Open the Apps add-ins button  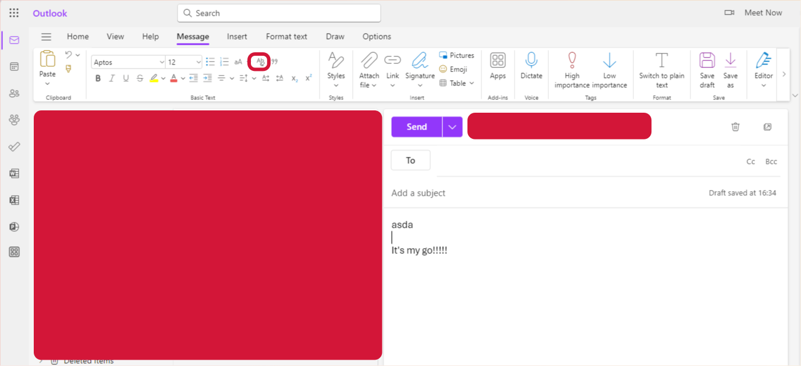coord(498,66)
